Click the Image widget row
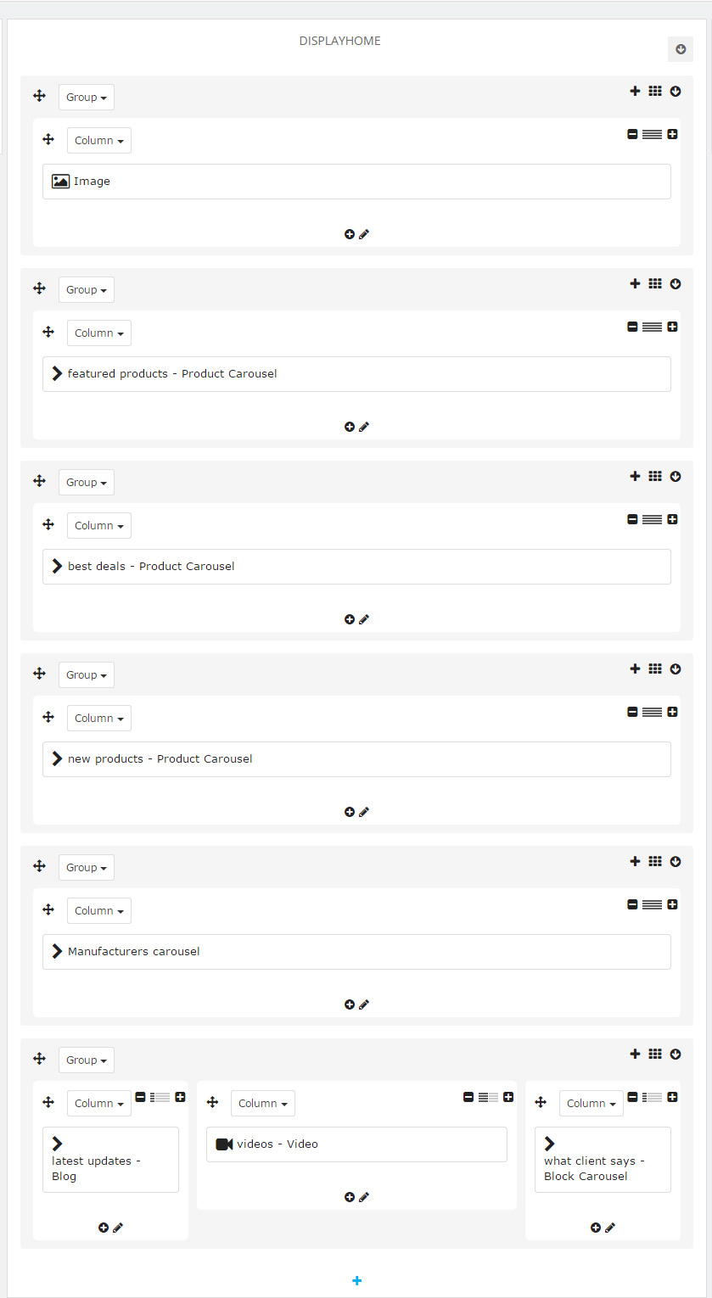The width and height of the screenshot is (712, 1298). pyautogui.click(x=356, y=182)
